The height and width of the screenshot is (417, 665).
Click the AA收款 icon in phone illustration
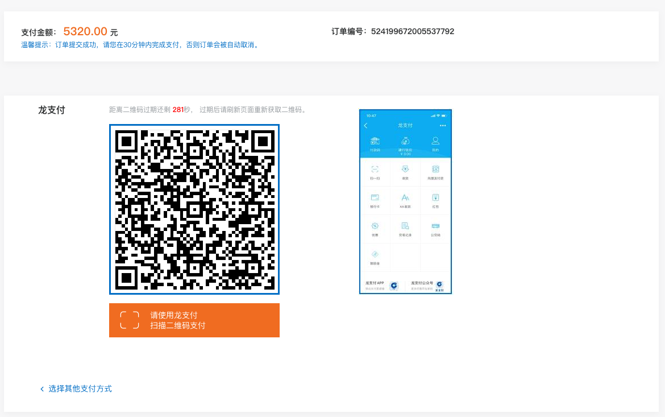click(x=405, y=197)
